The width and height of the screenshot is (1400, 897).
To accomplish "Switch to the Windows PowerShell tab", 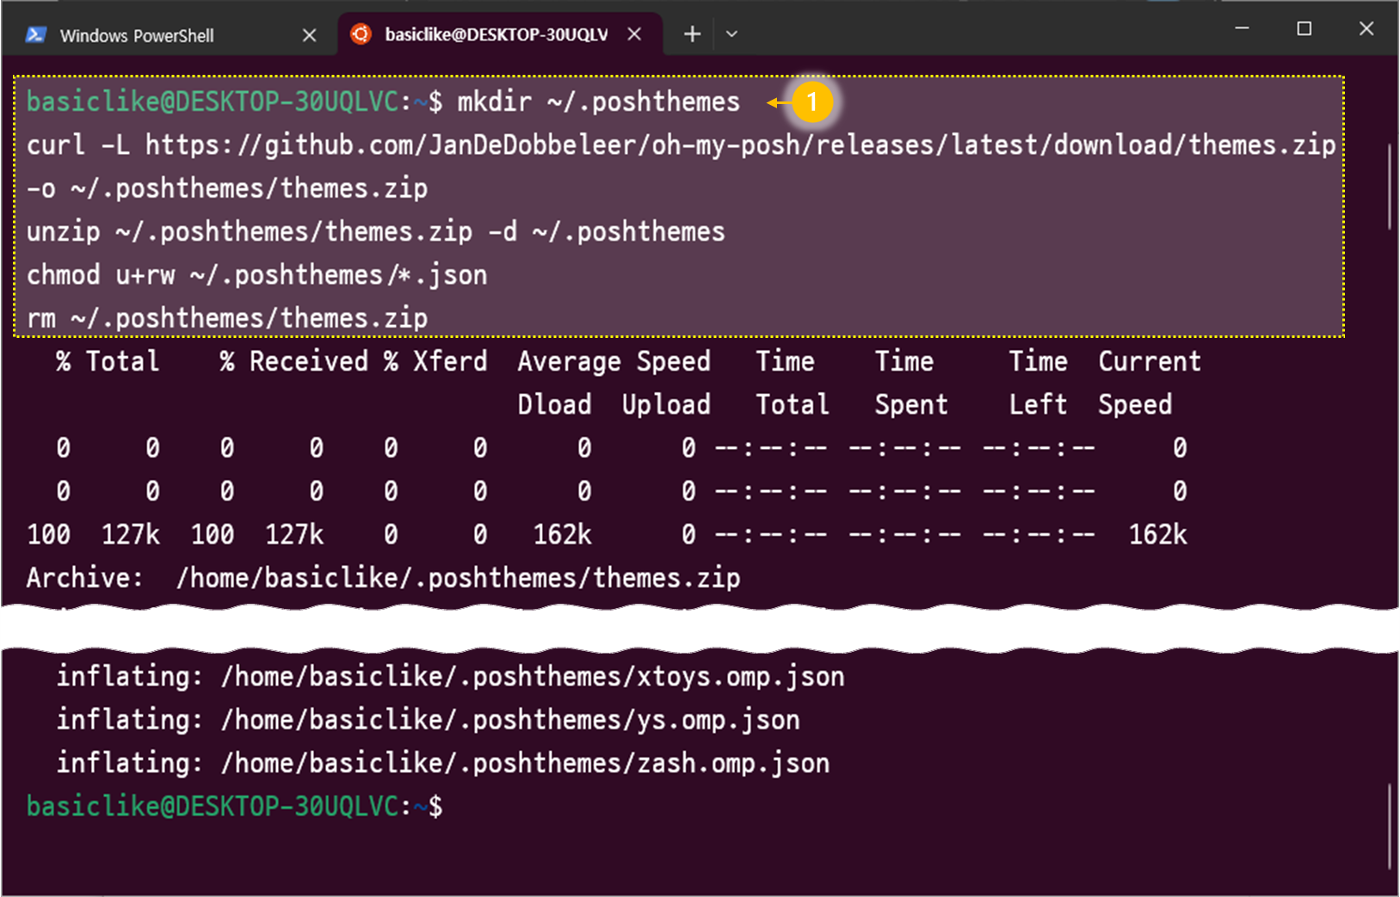I will tap(170, 34).
